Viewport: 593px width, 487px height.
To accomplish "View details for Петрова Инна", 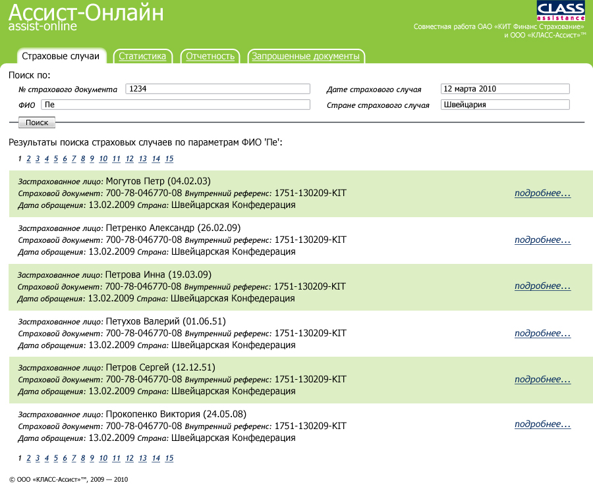I will pyautogui.click(x=542, y=286).
